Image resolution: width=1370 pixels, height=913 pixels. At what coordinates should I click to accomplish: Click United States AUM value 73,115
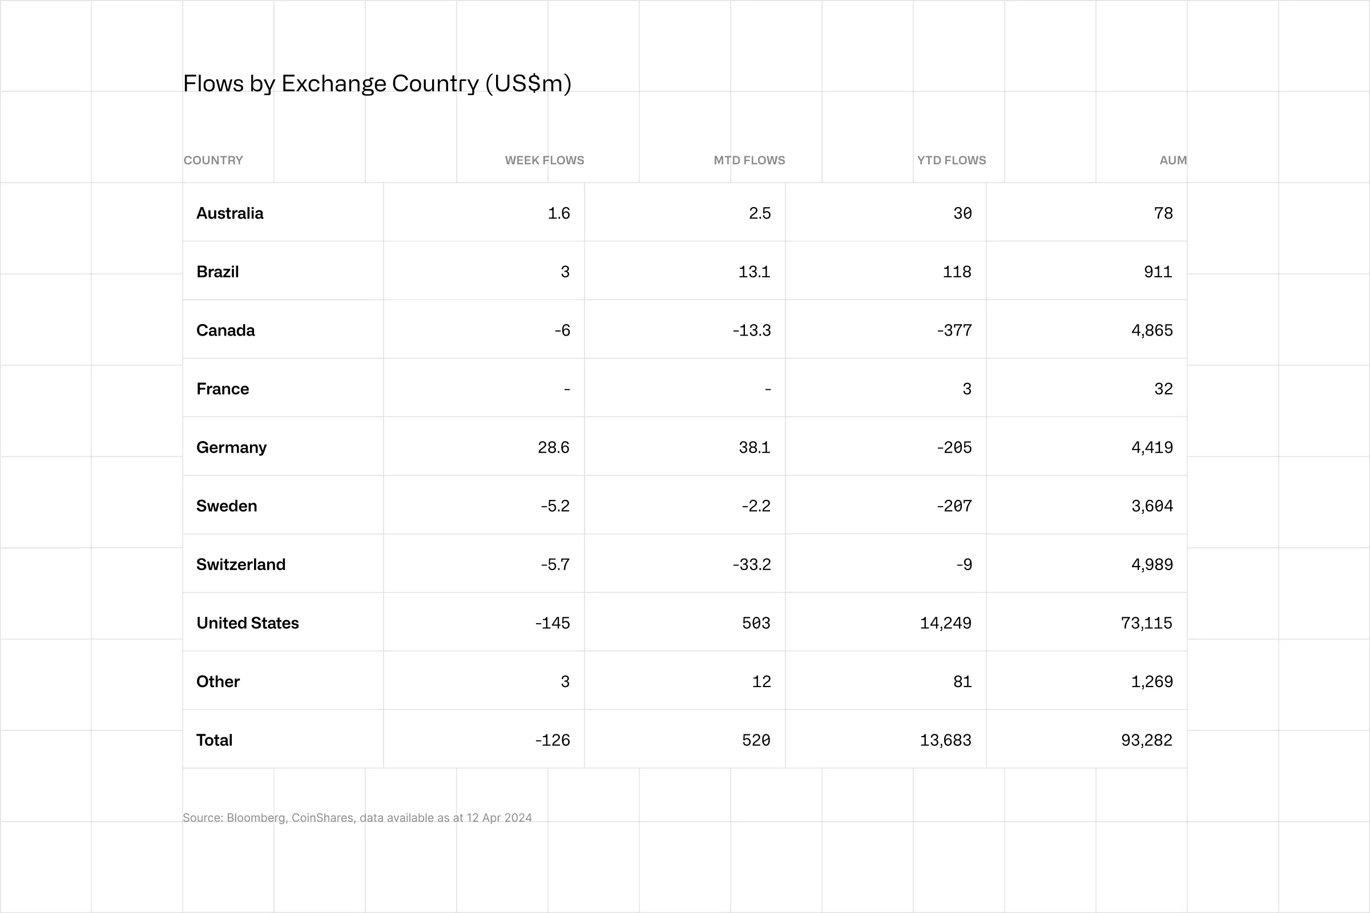point(1146,623)
